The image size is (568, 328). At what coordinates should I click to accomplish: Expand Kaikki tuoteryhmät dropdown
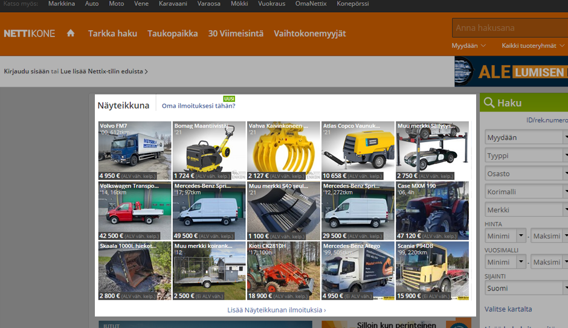533,46
